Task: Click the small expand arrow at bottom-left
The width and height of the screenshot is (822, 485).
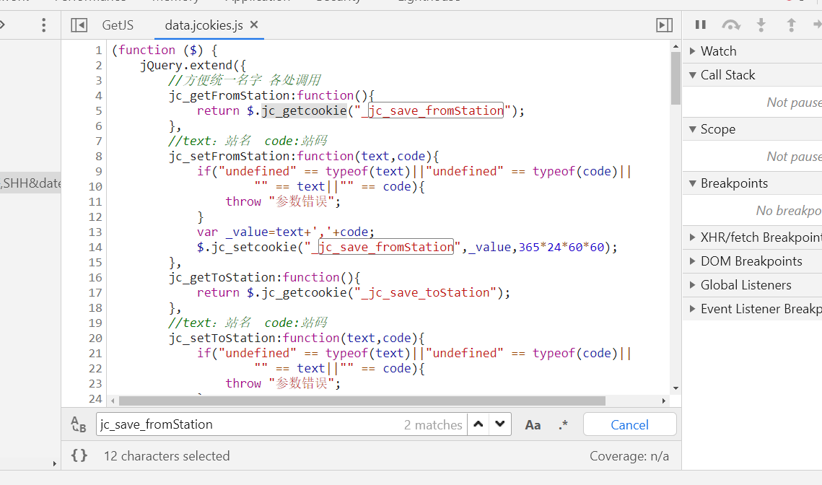Action: click(x=55, y=463)
